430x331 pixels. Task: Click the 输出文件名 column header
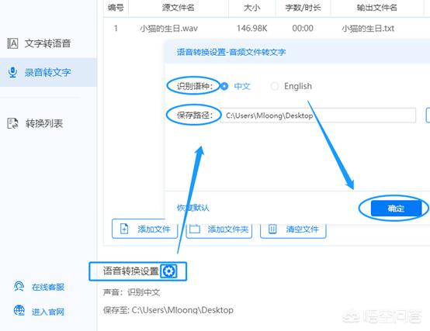(x=376, y=8)
